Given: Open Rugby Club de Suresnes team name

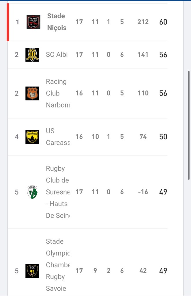Looking at the screenshot, I should point(57,192).
